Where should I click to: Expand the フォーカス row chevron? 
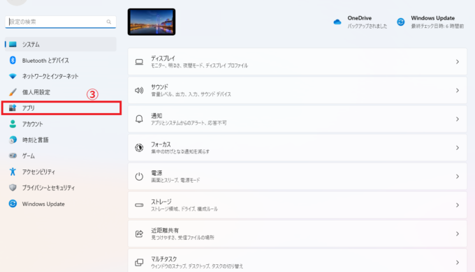(x=458, y=148)
